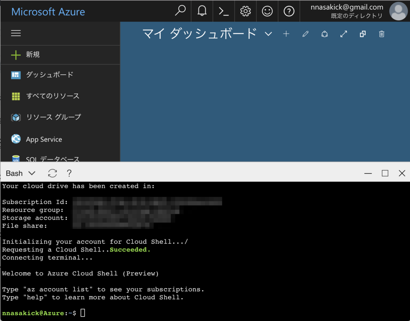Click the Microsoft Azure logo text
This screenshot has height=321, width=410.
coord(48,12)
